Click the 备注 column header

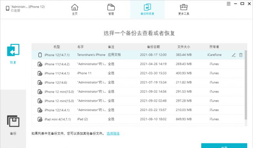(x=111, y=47)
